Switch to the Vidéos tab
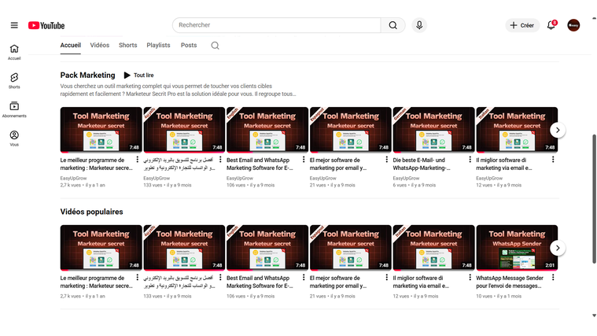This screenshot has width=597, height=336. tap(100, 46)
